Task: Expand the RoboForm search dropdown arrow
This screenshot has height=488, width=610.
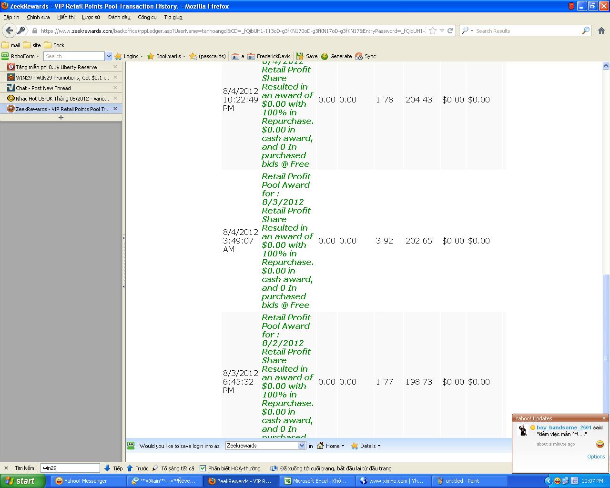Action: tap(109, 56)
